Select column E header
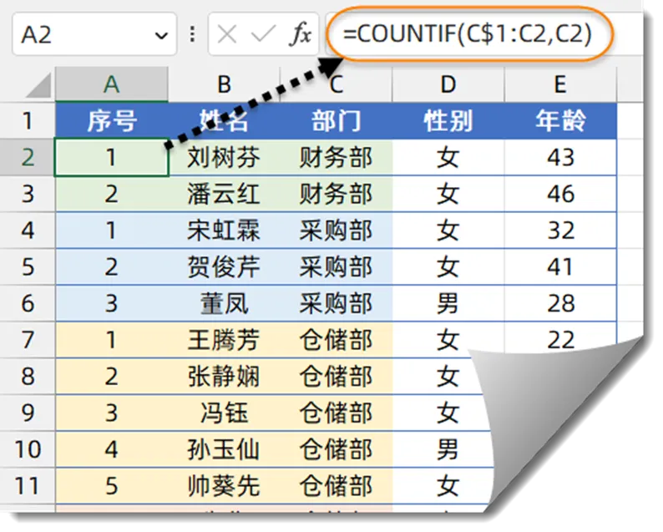The height and width of the screenshot is (532, 663). [x=559, y=84]
